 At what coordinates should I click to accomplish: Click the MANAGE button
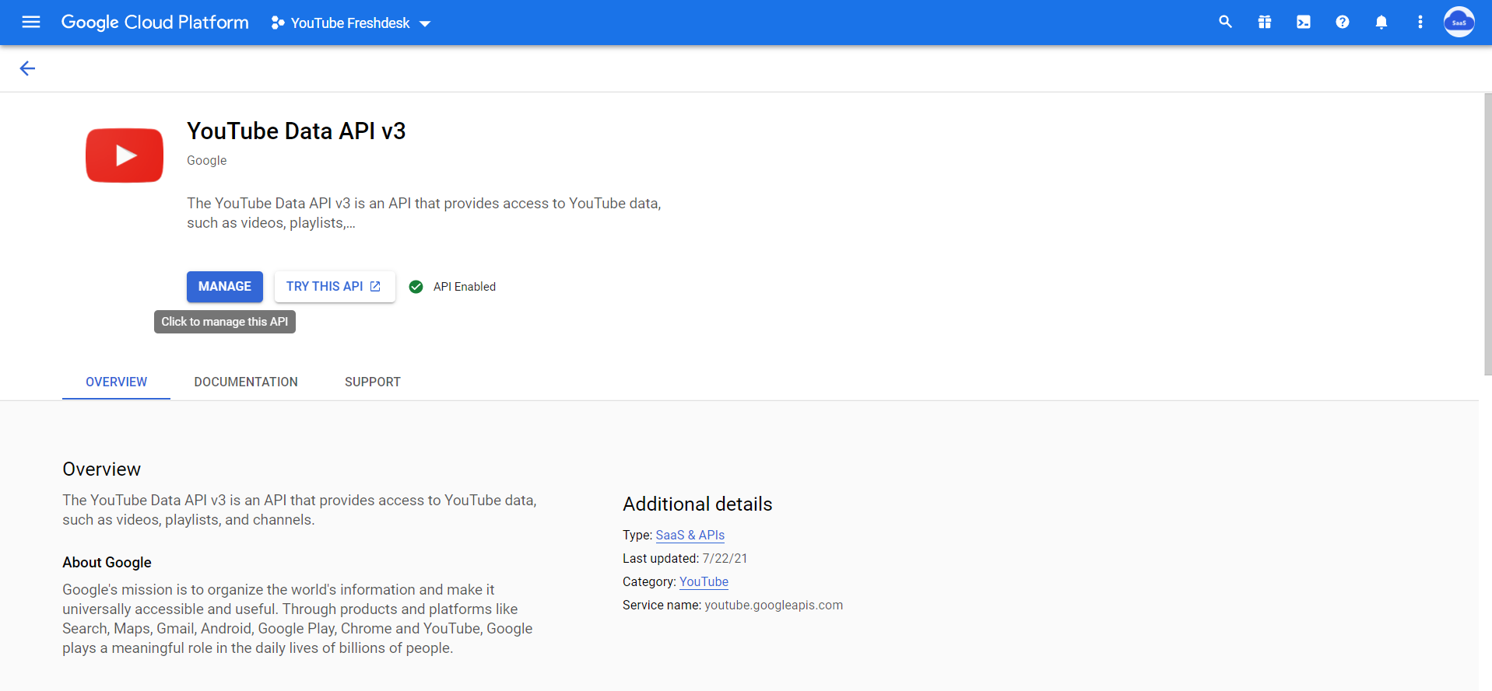tap(225, 287)
